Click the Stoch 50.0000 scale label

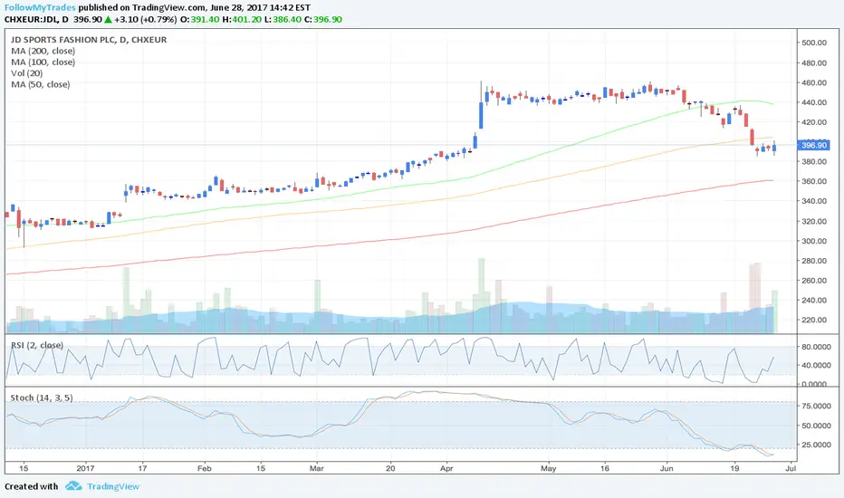(x=816, y=426)
